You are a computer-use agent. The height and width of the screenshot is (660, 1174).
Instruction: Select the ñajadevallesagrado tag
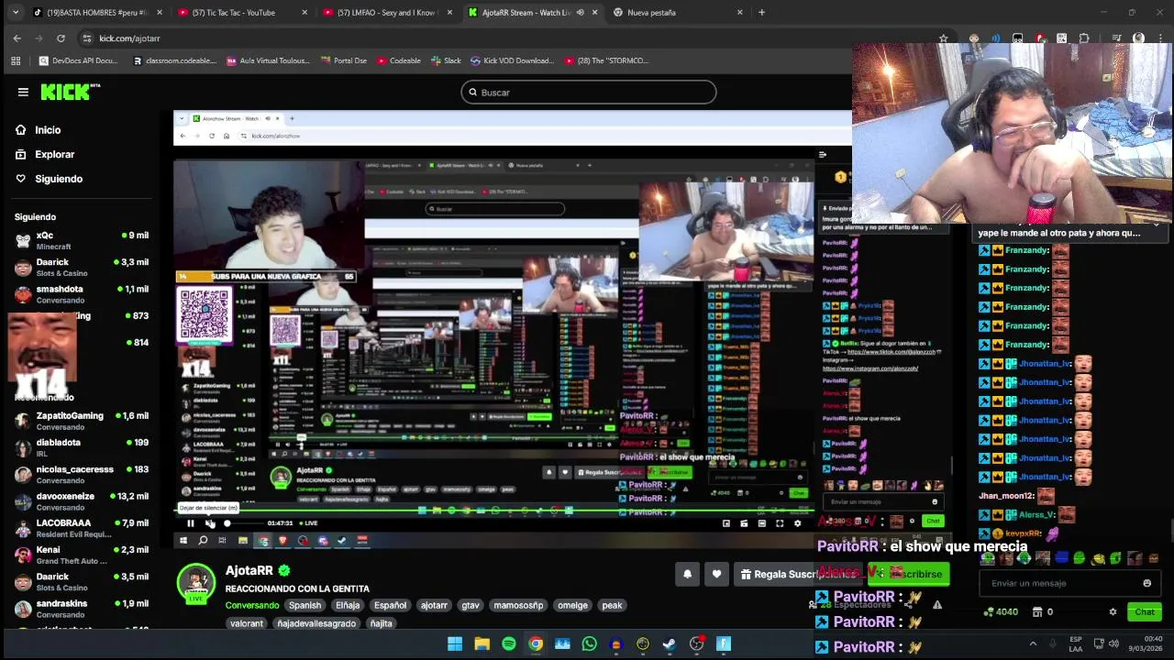[316, 623]
